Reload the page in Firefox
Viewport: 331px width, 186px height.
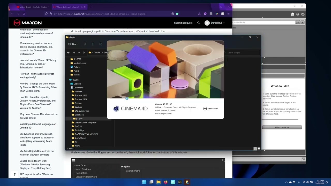tap(24, 14)
